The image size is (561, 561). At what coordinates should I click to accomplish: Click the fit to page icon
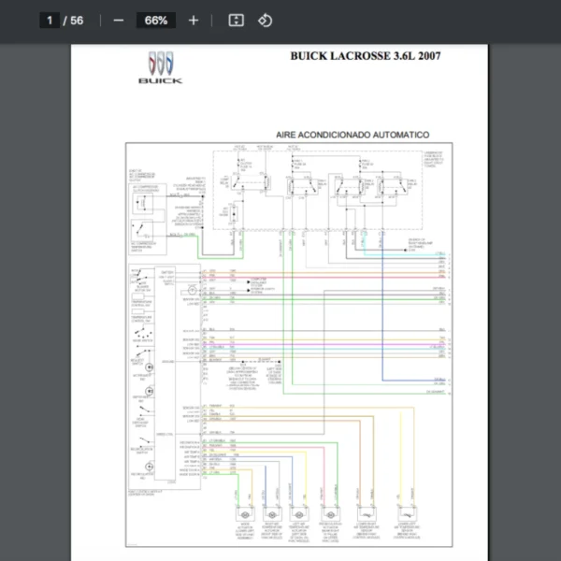(236, 21)
